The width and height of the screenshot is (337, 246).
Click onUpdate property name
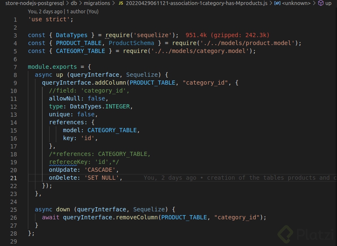click(x=63, y=170)
